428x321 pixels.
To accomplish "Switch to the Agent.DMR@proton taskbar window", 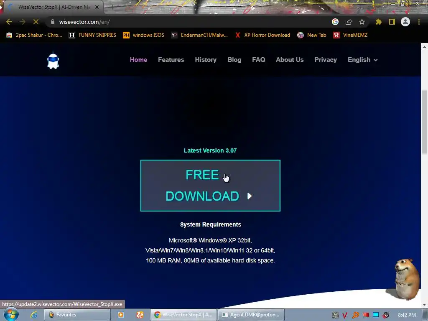I will click(251, 315).
